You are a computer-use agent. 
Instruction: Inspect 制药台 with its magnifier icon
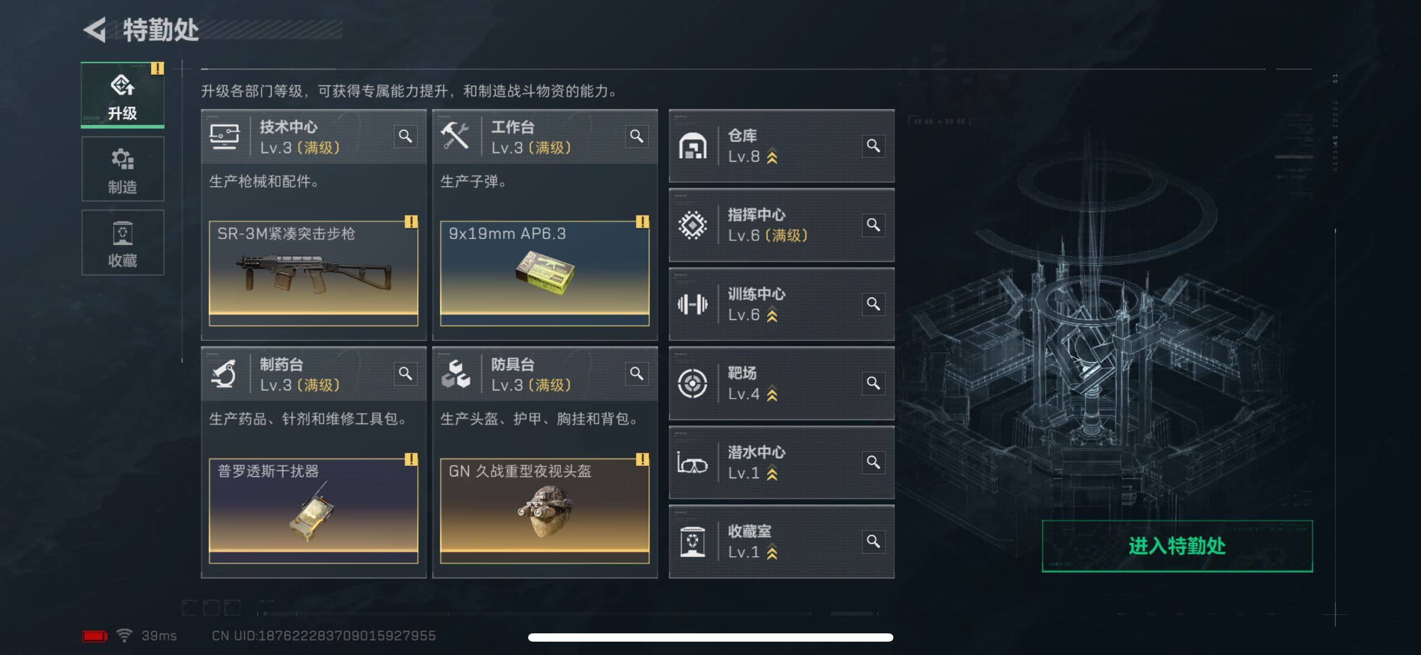(405, 374)
